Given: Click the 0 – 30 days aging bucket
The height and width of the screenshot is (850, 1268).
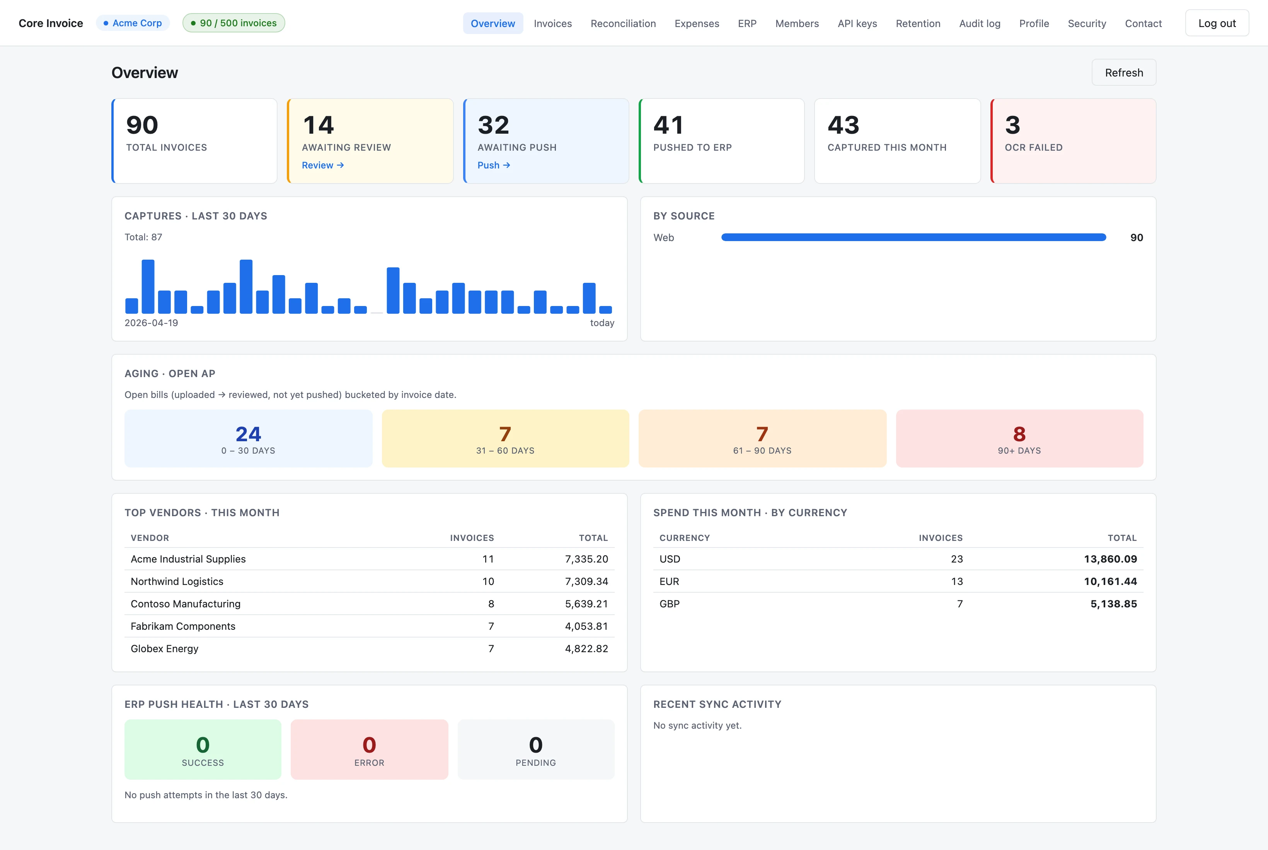Looking at the screenshot, I should [x=249, y=439].
